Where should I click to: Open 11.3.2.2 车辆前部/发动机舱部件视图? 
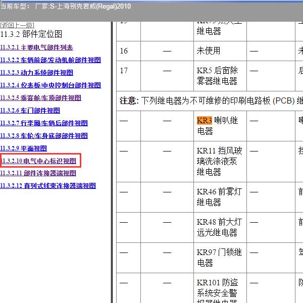pyautogui.click(x=50, y=60)
